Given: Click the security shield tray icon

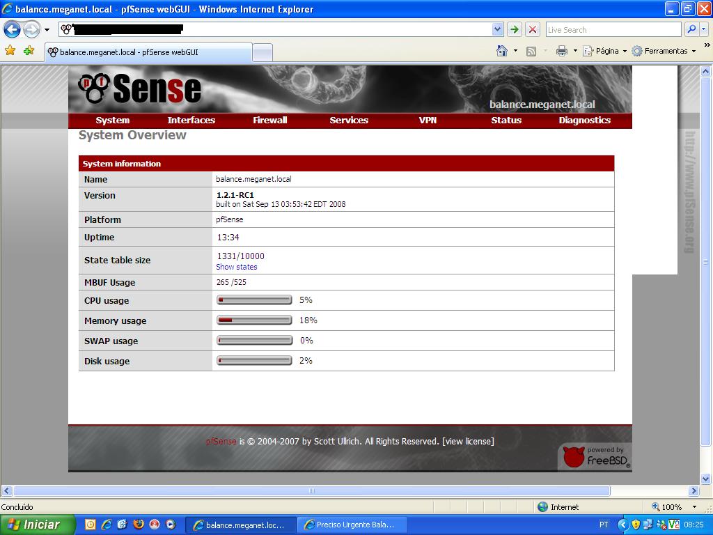Looking at the screenshot, I should tap(636, 525).
